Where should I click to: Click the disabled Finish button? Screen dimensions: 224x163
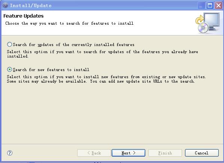(165, 153)
